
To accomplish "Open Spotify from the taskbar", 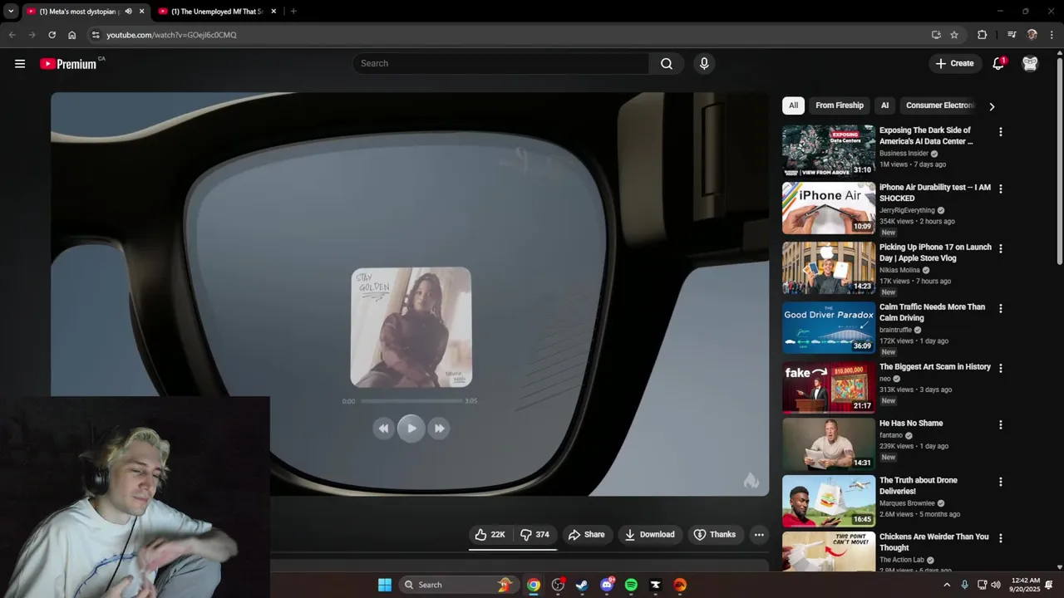I will (631, 585).
